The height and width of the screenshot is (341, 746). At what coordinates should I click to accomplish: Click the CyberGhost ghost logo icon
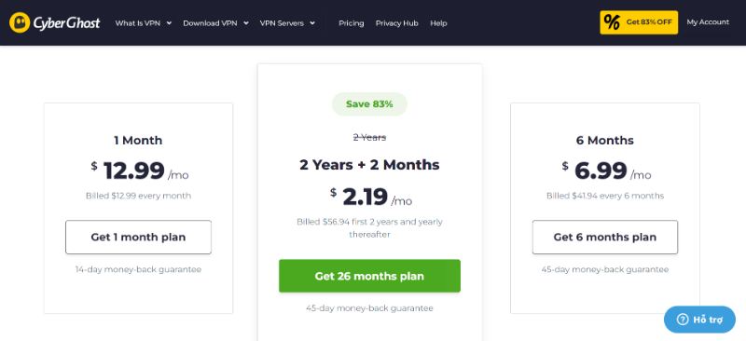20,22
